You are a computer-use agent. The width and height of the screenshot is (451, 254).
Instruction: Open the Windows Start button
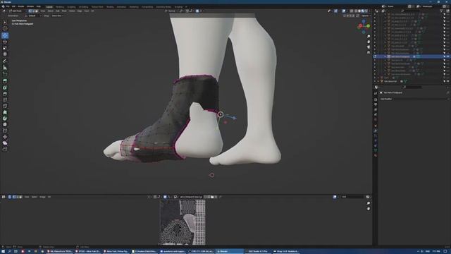pyautogui.click(x=3, y=251)
